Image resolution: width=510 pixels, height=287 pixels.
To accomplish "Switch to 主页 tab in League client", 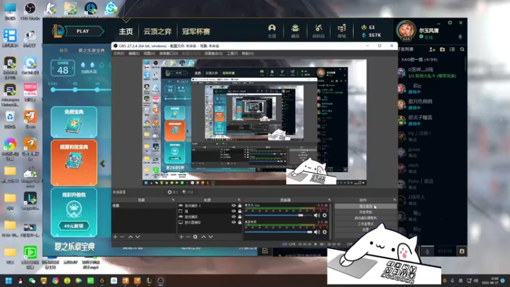I will coord(126,31).
